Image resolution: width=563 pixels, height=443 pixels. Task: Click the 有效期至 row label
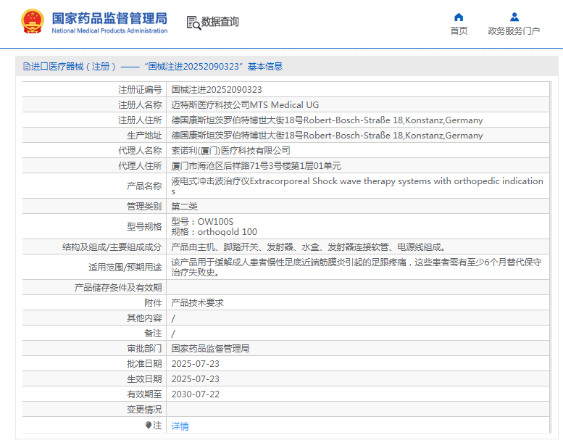pos(144,394)
